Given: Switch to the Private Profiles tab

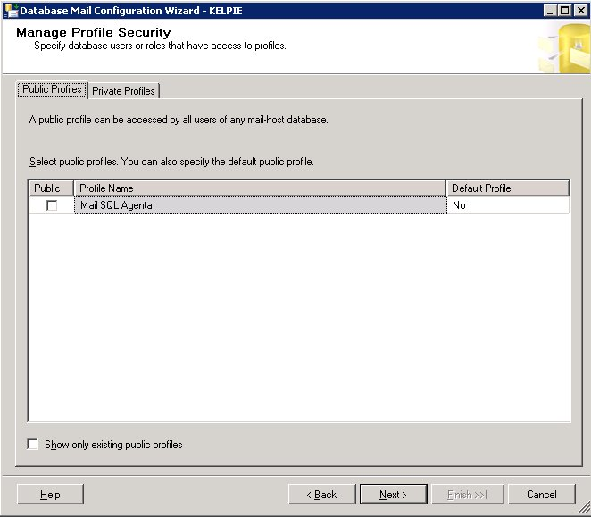Looking at the screenshot, I should tap(123, 91).
